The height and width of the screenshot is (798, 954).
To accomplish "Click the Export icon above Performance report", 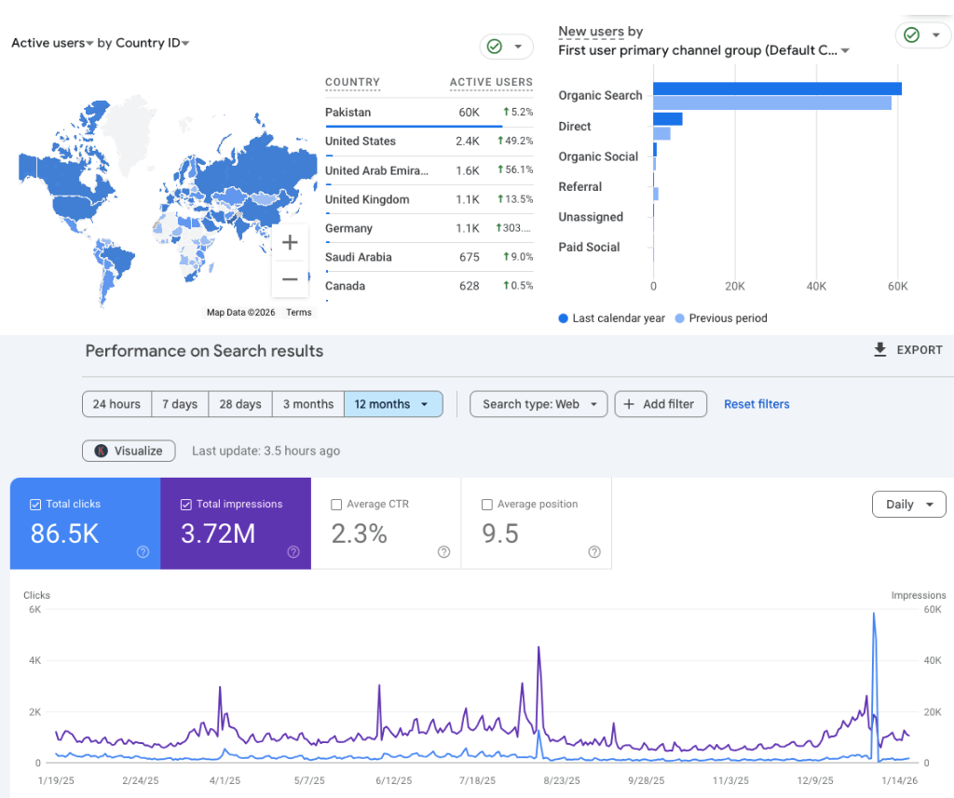I will pyautogui.click(x=879, y=351).
